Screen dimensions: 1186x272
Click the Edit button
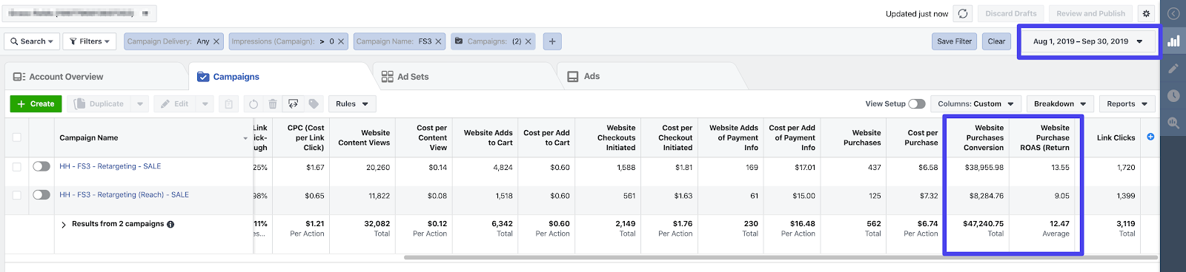point(176,104)
